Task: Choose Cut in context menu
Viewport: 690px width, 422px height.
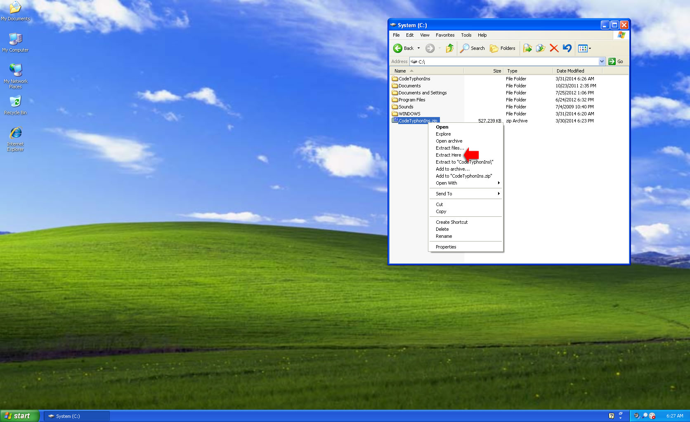Action: (466, 204)
